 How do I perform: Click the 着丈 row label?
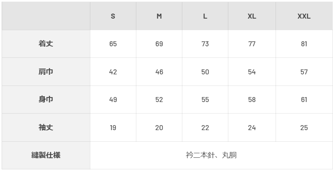coord(46,44)
